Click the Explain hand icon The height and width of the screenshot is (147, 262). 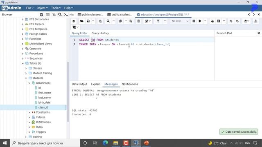pos(212,21)
